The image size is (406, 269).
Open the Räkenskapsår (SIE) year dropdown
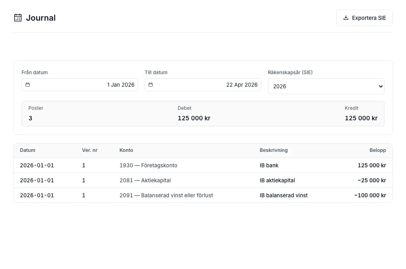(x=326, y=86)
